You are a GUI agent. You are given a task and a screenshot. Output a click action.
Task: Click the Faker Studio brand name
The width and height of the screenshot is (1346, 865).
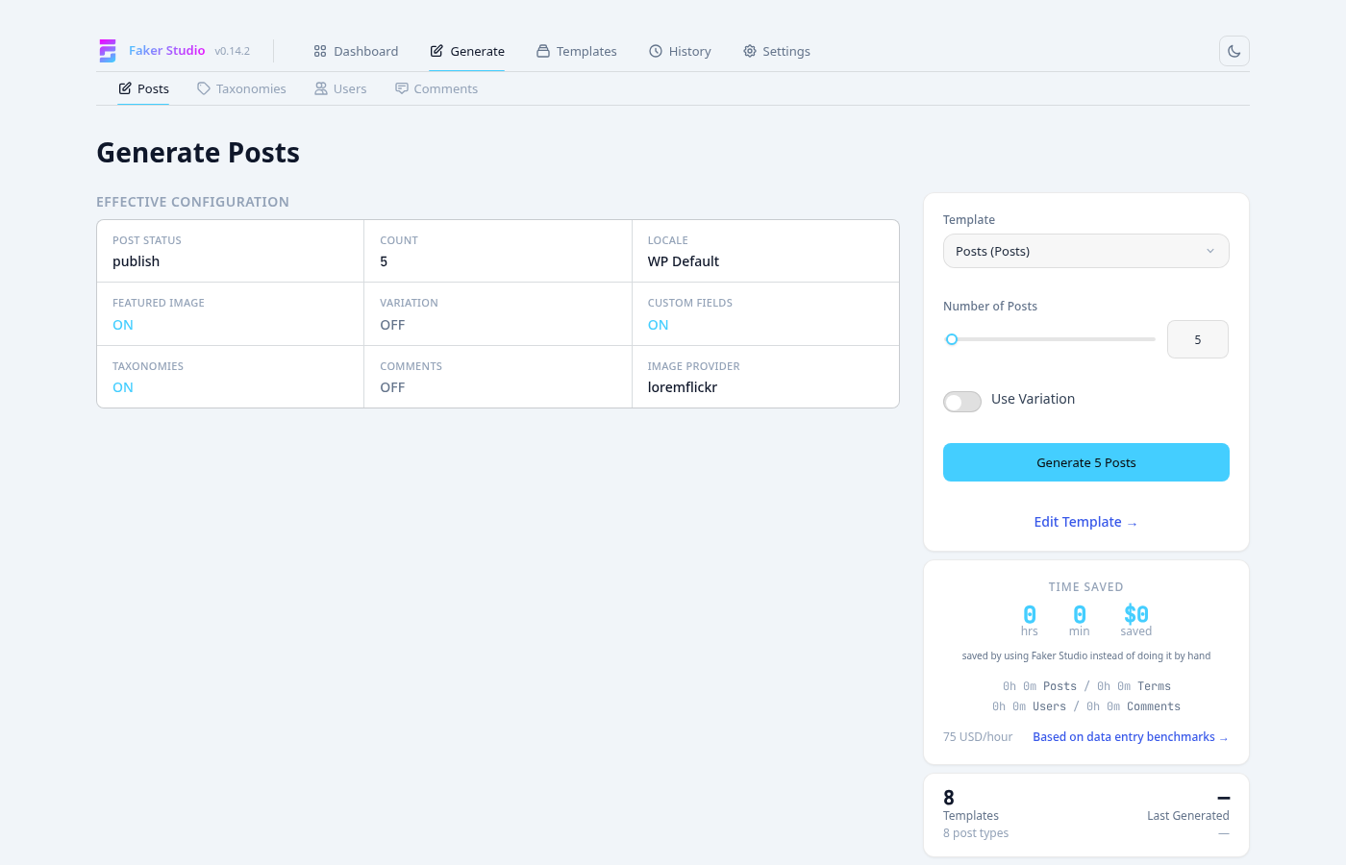[x=167, y=50]
